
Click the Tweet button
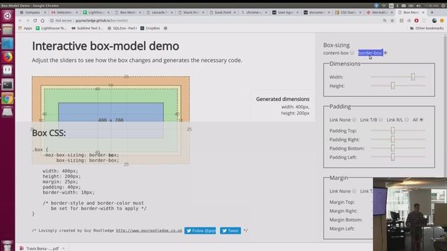click(230, 231)
